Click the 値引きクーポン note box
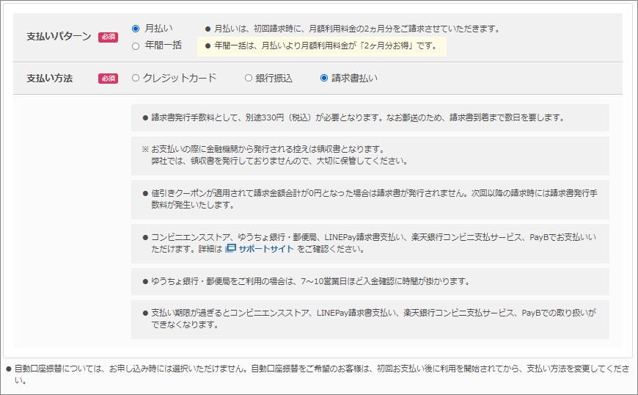The width and height of the screenshot is (638, 395). pyautogui.click(x=370, y=199)
